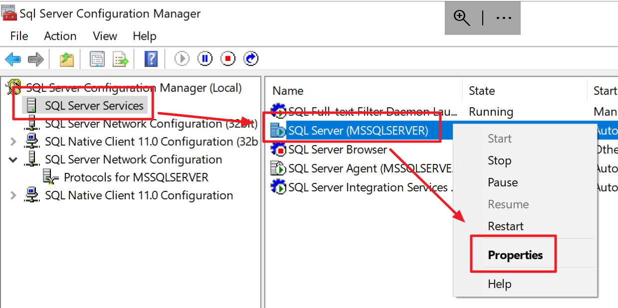Image resolution: width=618 pixels, height=308 pixels.
Task: Open the Action menu
Action: click(x=60, y=36)
